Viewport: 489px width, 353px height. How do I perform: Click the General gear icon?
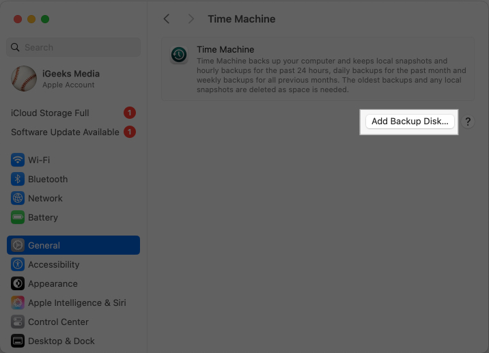(18, 245)
